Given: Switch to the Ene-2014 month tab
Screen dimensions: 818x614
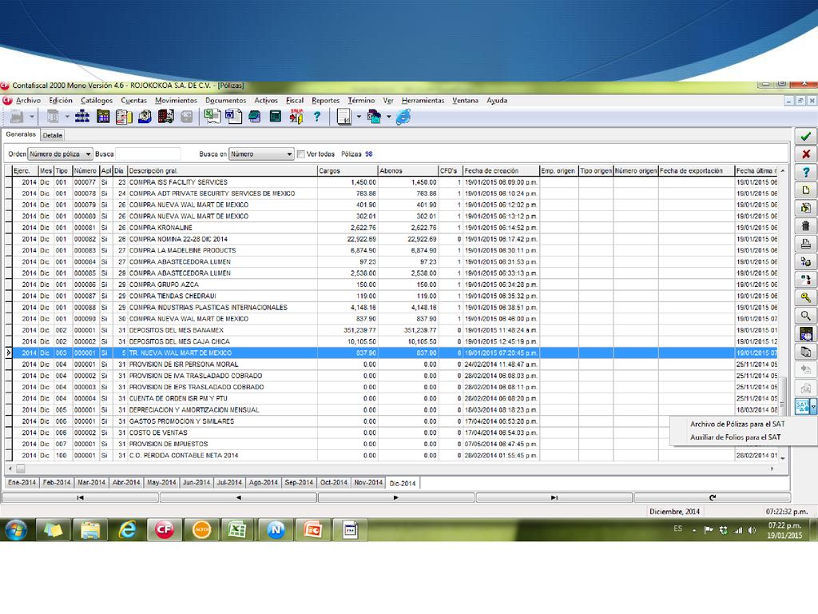Looking at the screenshot, I should coord(22,482).
